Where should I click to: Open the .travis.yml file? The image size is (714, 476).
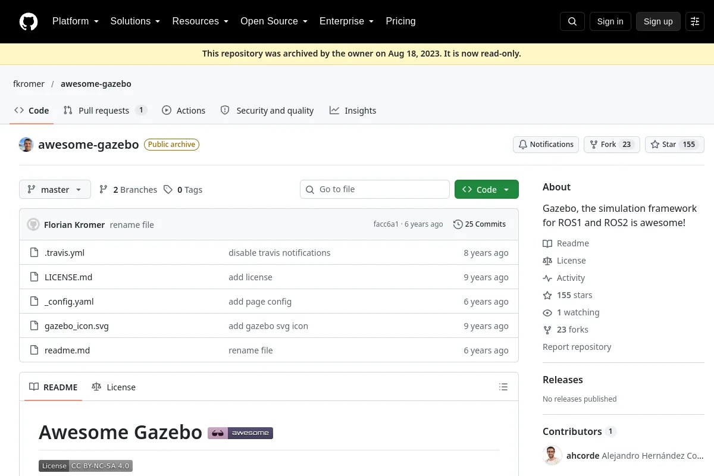point(64,253)
